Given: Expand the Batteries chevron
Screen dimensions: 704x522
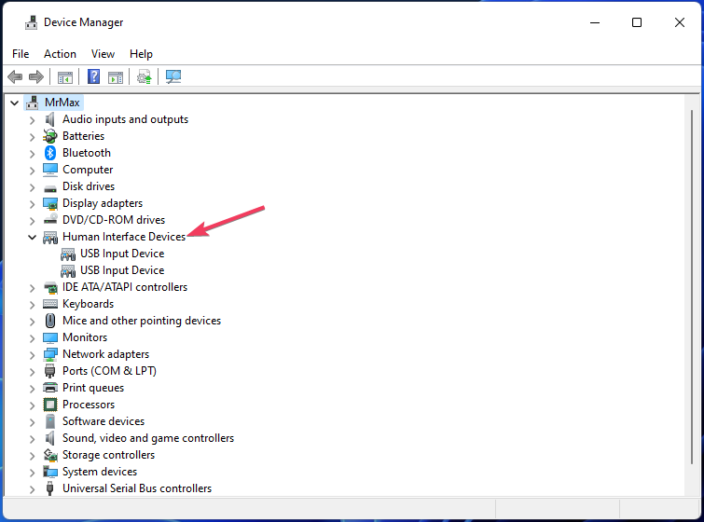Looking at the screenshot, I should 32,137.
